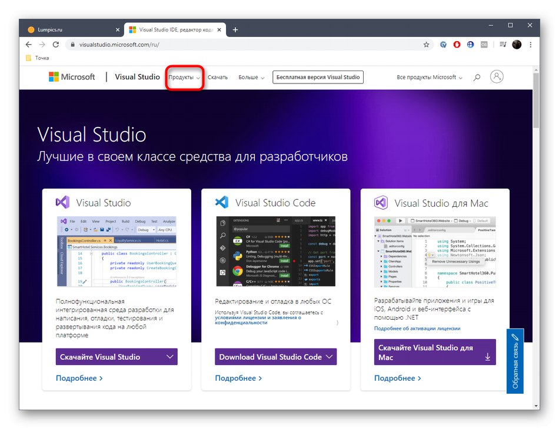The width and height of the screenshot is (559, 429).
Task: Click the page vertical scrollbar thumb
Action: click(x=536, y=100)
